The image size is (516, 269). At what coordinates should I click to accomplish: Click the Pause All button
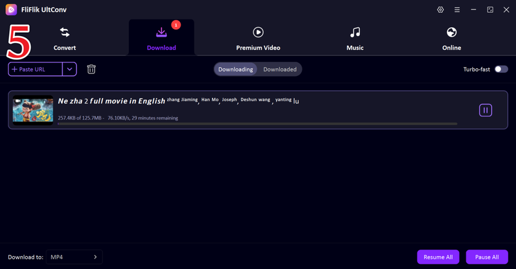(487, 257)
